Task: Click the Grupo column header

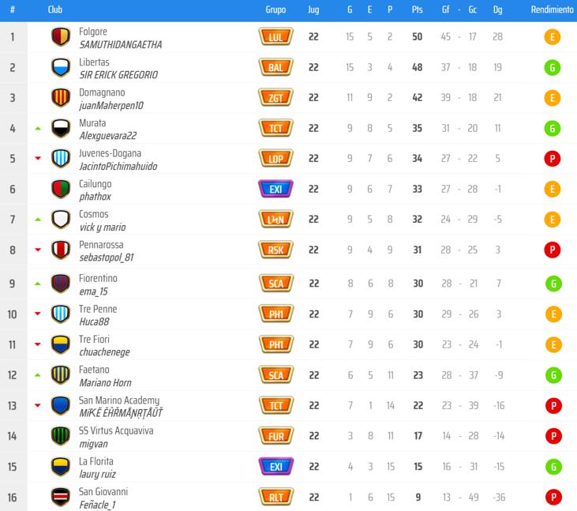Action: 275,10
